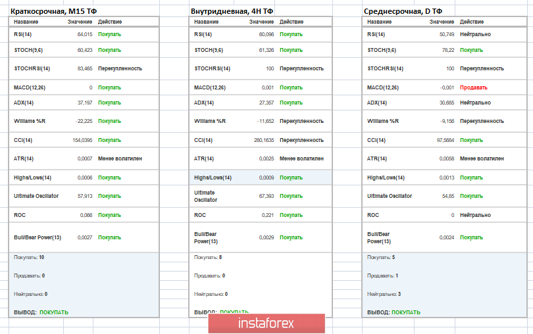The width and height of the screenshot is (533, 334).
Task: Select the 'Среднесрочная, D ТФ' heading
Action: (x=403, y=11)
